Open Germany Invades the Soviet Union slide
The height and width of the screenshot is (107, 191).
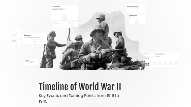(x=136, y=8)
